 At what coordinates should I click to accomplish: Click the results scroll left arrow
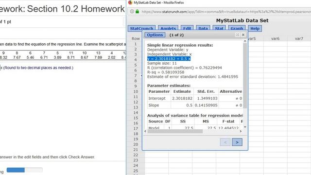pos(145,131)
